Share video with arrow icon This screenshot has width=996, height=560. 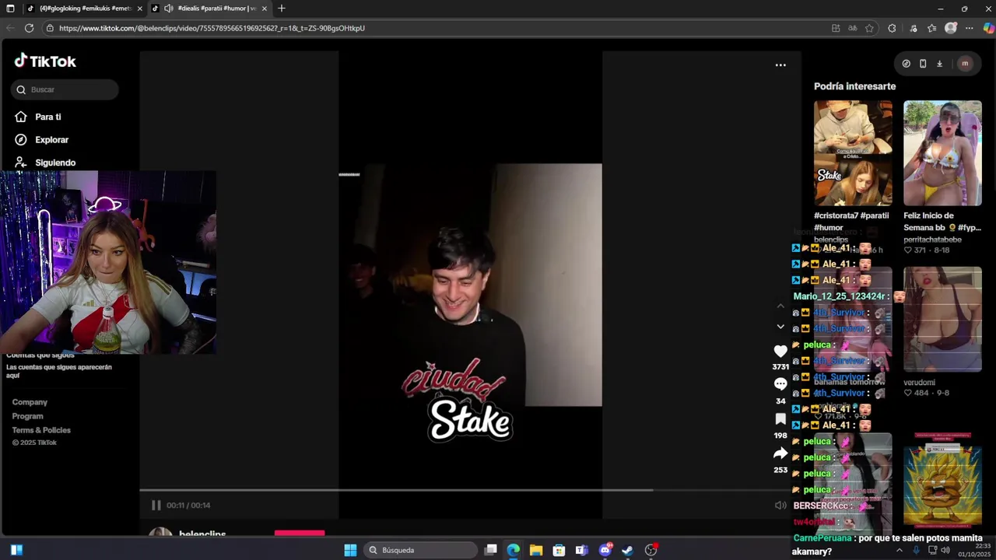point(780,453)
